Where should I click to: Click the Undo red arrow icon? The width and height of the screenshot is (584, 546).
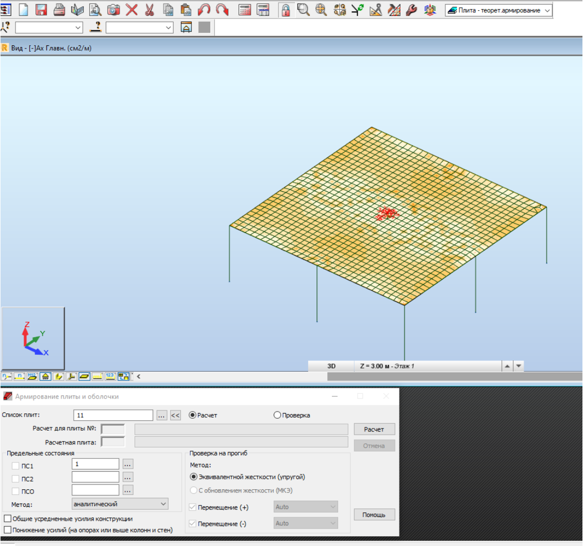coord(204,10)
